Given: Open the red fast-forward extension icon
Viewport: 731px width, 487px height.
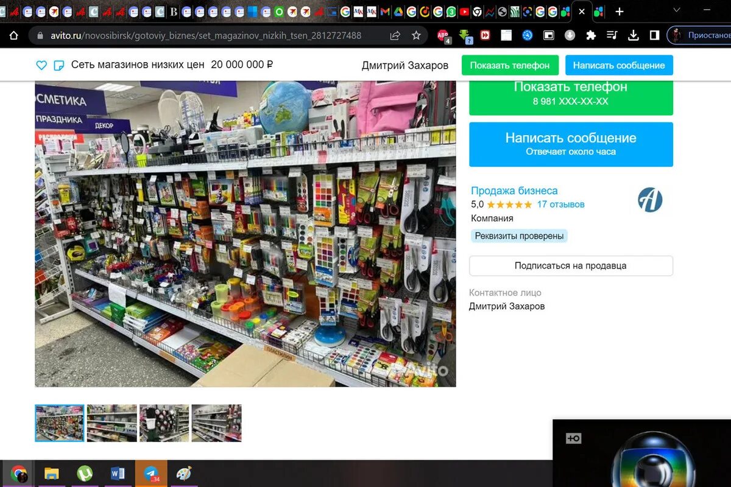Looking at the screenshot, I should pyautogui.click(x=485, y=35).
